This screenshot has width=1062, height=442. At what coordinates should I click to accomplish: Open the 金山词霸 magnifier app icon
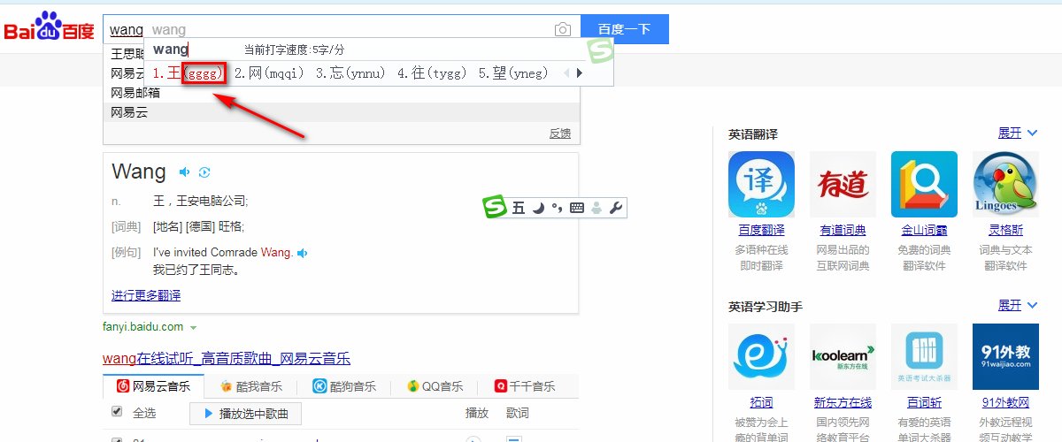(x=924, y=184)
